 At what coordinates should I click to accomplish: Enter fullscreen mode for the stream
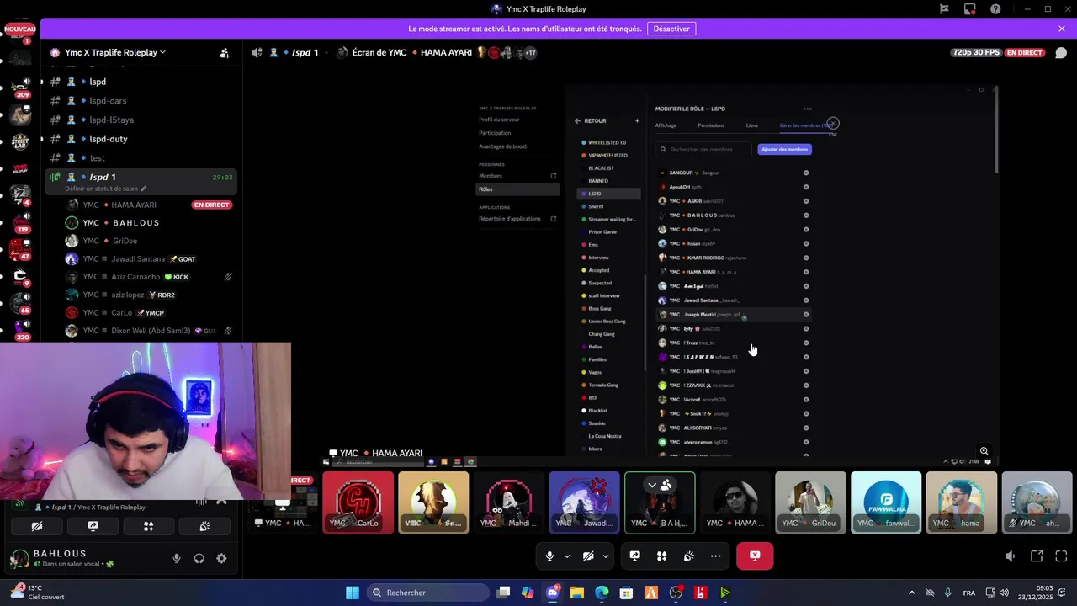(1061, 556)
